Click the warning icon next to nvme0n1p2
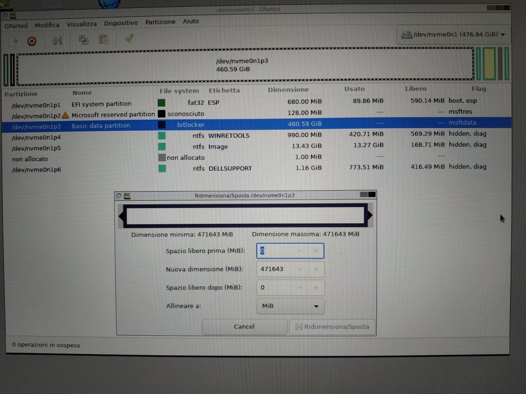Image resolution: width=526 pixels, height=394 pixels. click(x=65, y=115)
